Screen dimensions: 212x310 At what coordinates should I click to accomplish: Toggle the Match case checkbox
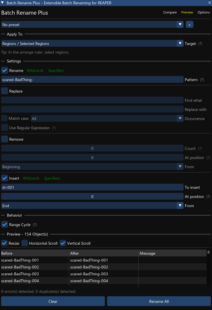pos(4,118)
